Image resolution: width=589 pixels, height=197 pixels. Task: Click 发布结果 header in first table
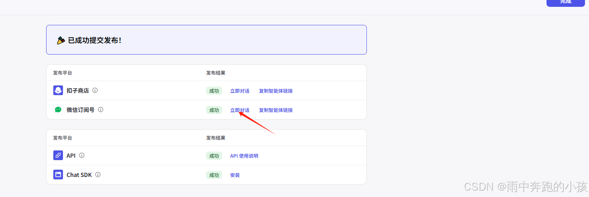[216, 73]
